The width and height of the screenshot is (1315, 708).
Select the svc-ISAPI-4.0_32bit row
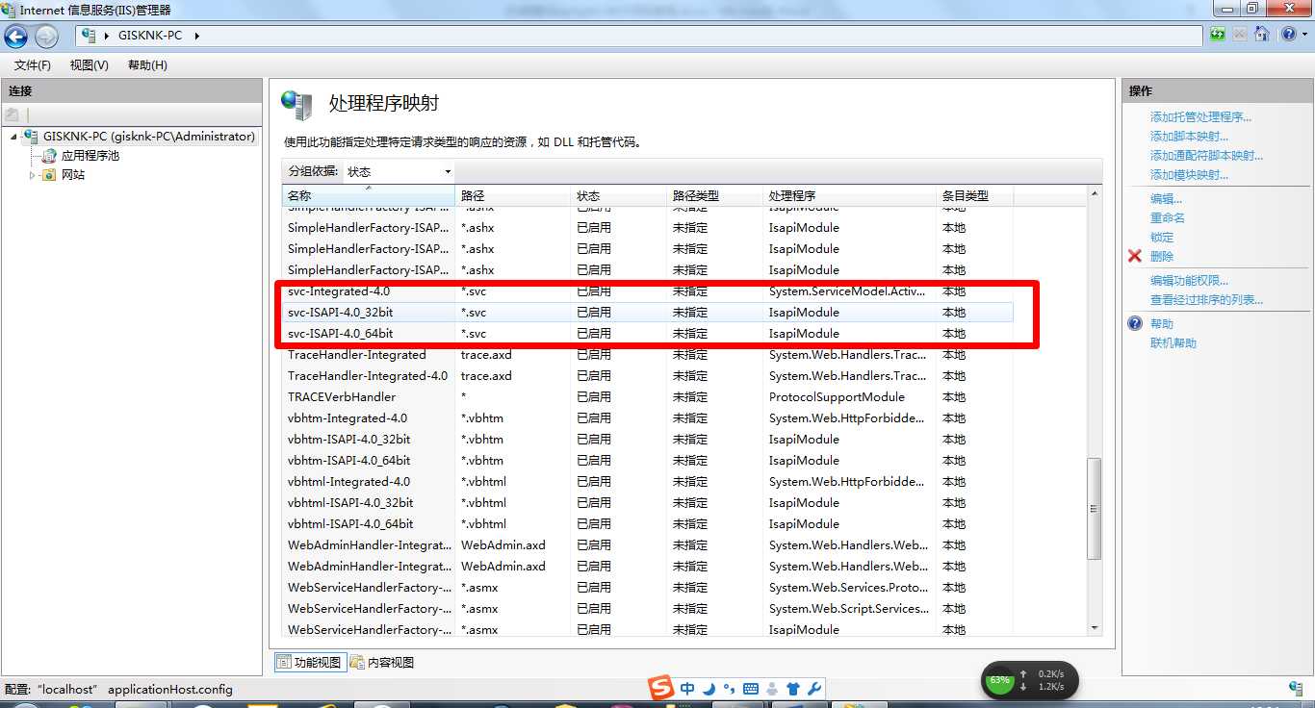click(x=647, y=313)
